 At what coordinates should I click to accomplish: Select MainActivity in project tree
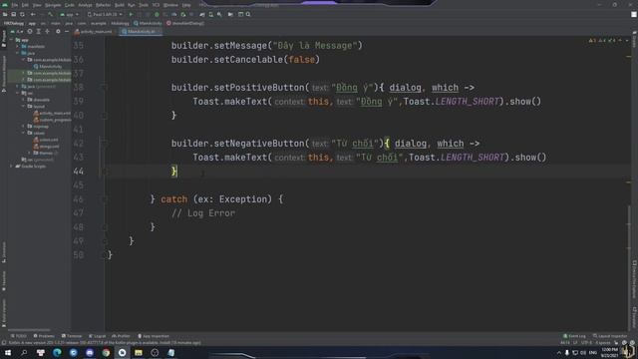pos(48,67)
